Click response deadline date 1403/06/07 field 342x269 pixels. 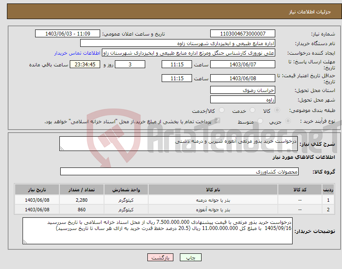pyautogui.click(x=243, y=64)
